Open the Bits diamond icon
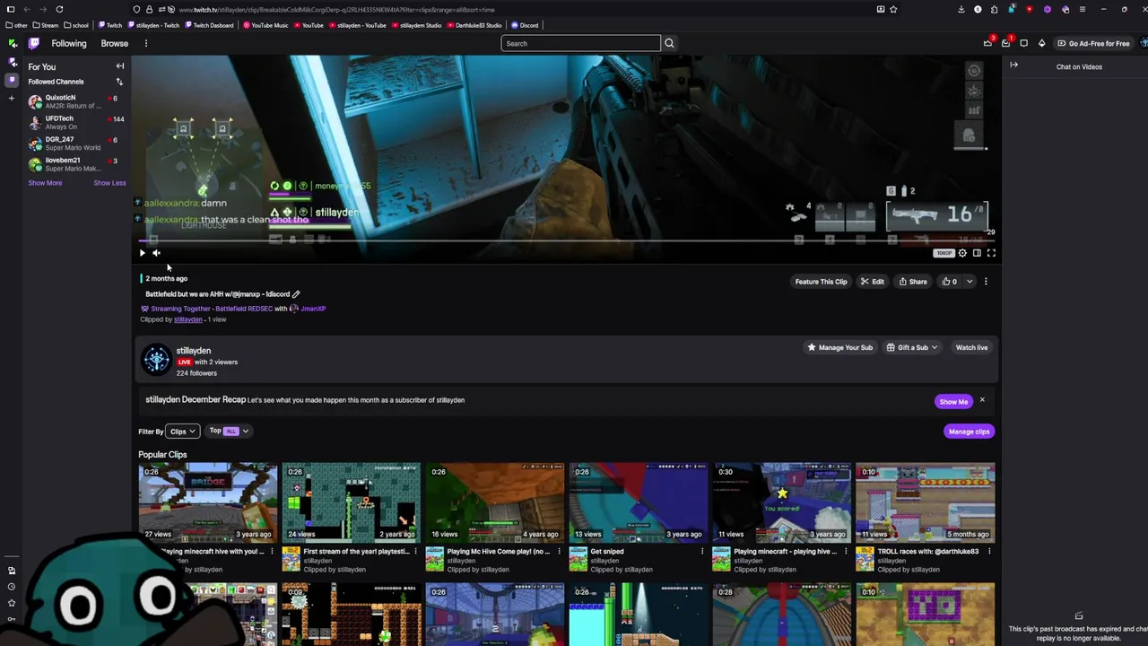The height and width of the screenshot is (646, 1148). pyautogui.click(x=1041, y=43)
